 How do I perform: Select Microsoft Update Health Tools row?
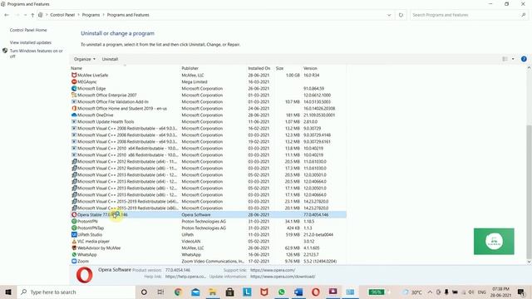[209, 122]
